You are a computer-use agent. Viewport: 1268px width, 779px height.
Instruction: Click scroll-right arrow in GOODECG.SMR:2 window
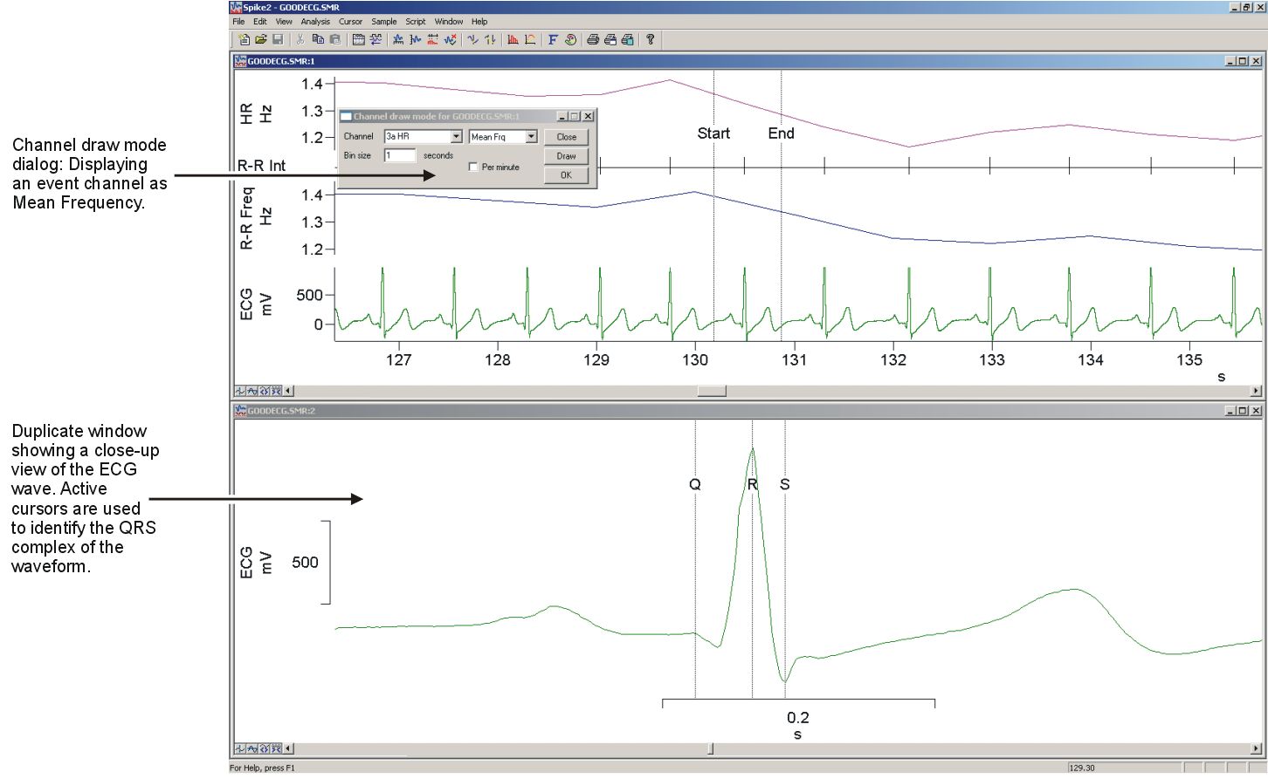[x=1257, y=748]
